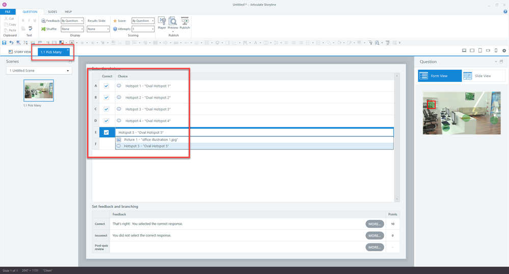Screen dimensions: 509x274
Task: Click the Attempts question mark icon
Action: click(115, 29)
